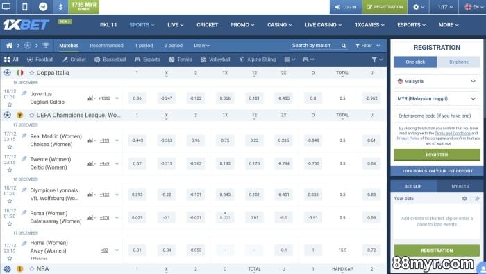Open statistics icon for Juventus match

(x=91, y=98)
